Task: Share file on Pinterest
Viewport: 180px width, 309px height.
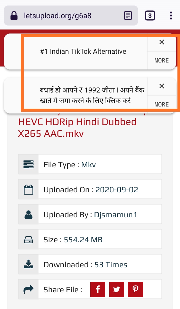Action: click(135, 289)
